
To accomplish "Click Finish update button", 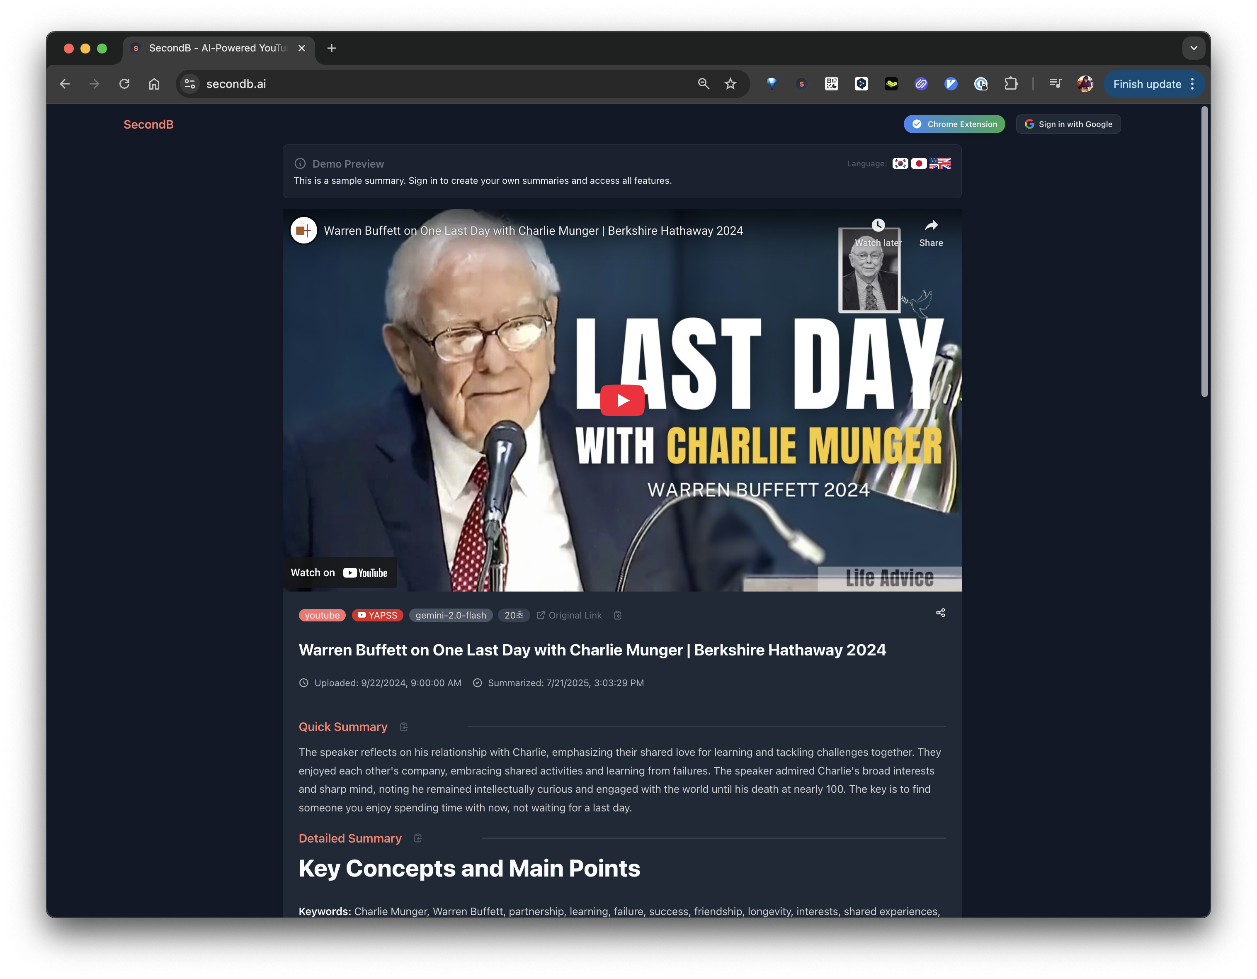I will point(1146,84).
